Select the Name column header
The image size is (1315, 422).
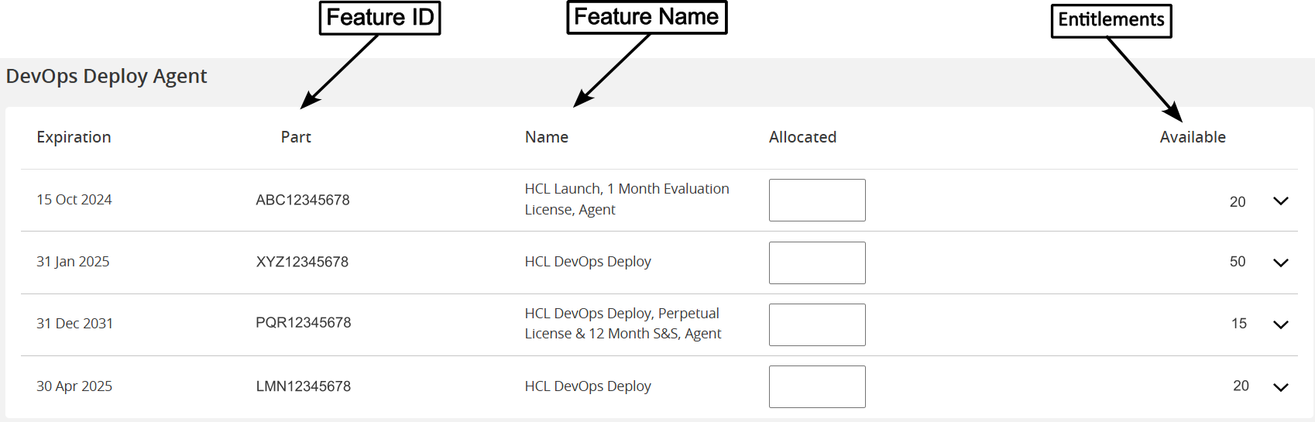pyautogui.click(x=547, y=137)
